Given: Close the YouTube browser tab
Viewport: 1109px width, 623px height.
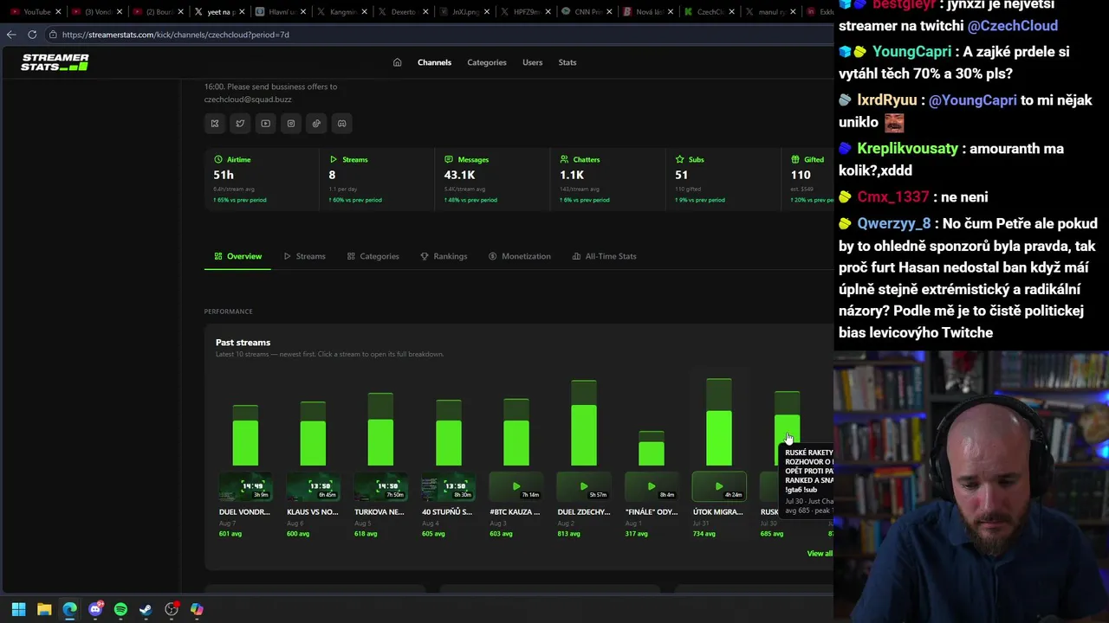Looking at the screenshot, I should [x=58, y=12].
